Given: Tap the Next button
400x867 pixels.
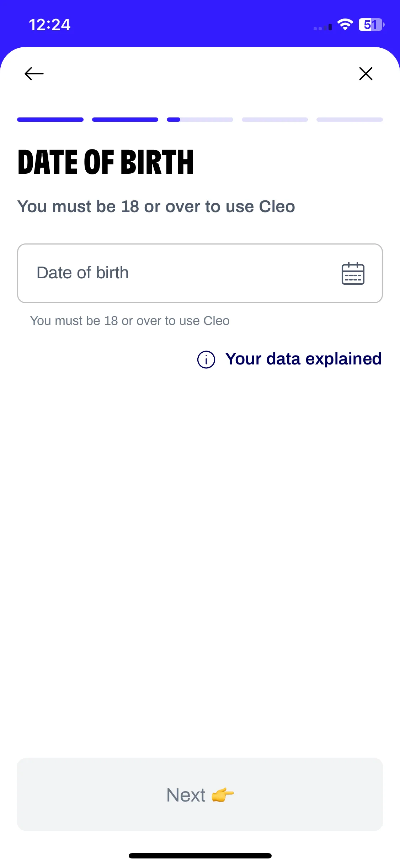Looking at the screenshot, I should click(200, 794).
